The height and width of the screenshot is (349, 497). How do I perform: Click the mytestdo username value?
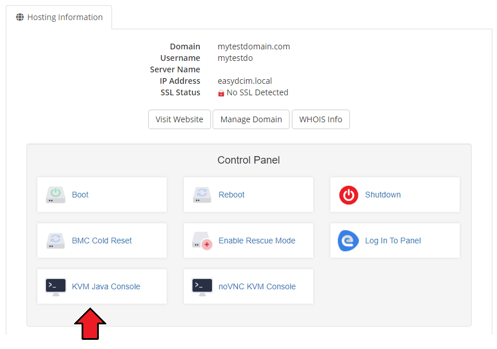235,58
